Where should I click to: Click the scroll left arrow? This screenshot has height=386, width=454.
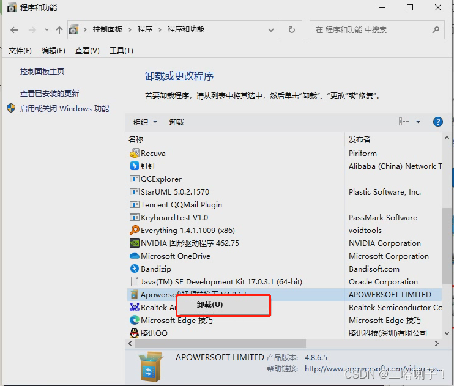[130, 343]
